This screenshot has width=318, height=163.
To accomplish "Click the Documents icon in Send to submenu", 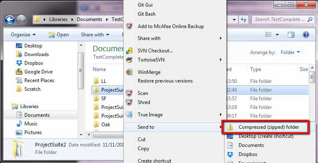I will click(x=230, y=145).
